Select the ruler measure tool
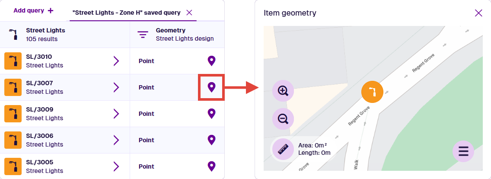Image resolution: width=491 pixels, height=179 pixels. point(283,149)
